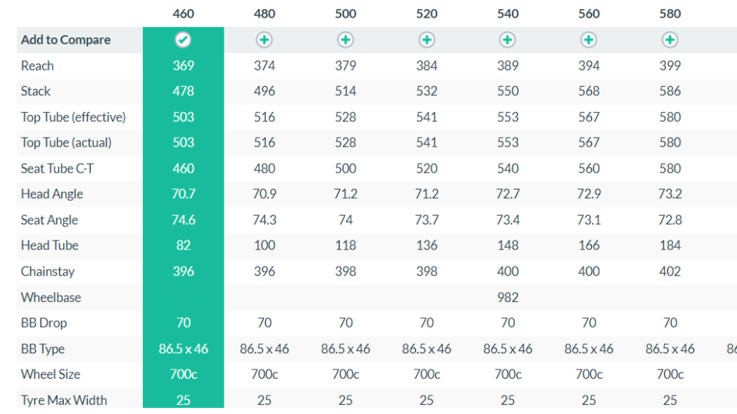Click the 580 size column header
This screenshot has height=414, width=737.
(x=670, y=14)
